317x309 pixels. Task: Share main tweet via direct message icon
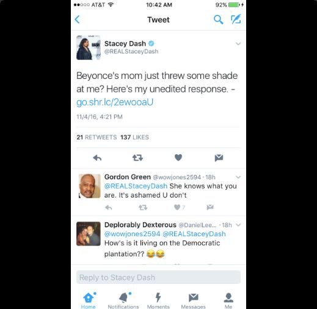tap(219, 158)
